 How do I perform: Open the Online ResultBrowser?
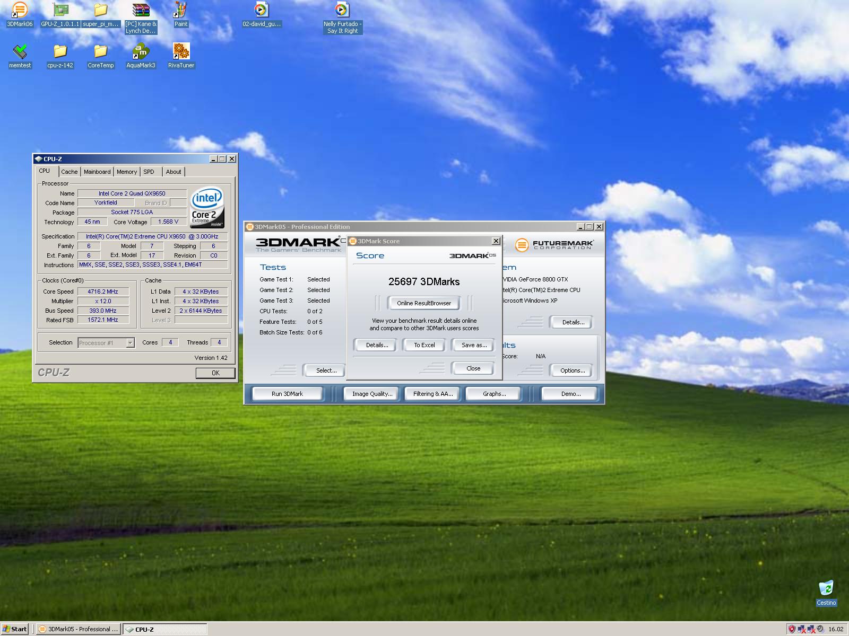424,303
